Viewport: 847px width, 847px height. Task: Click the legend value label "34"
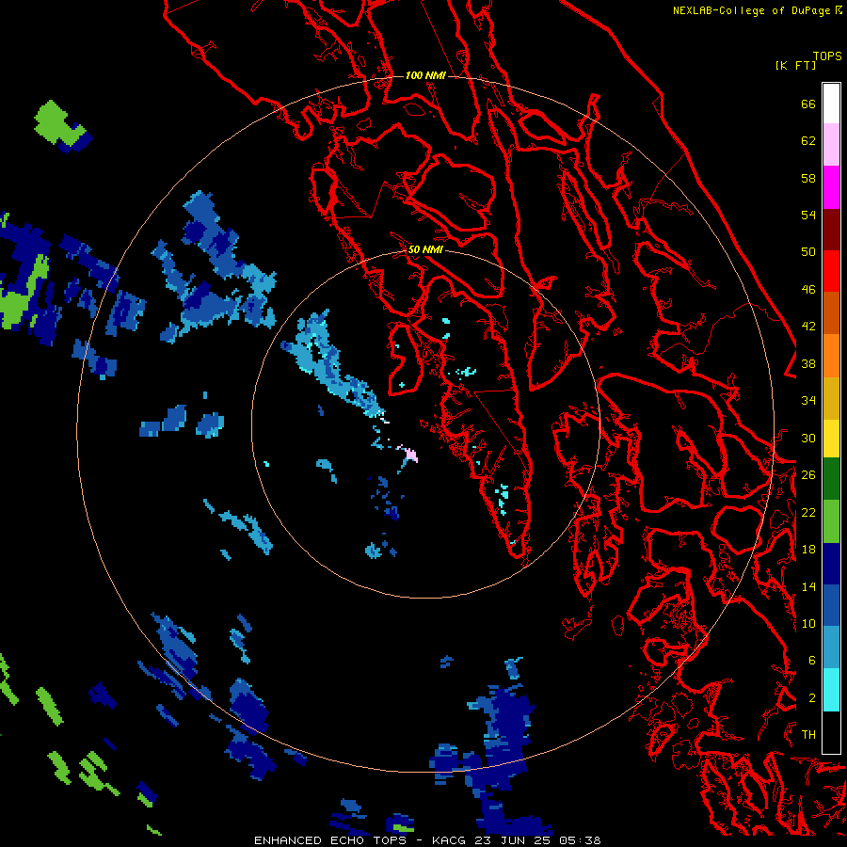tap(808, 401)
